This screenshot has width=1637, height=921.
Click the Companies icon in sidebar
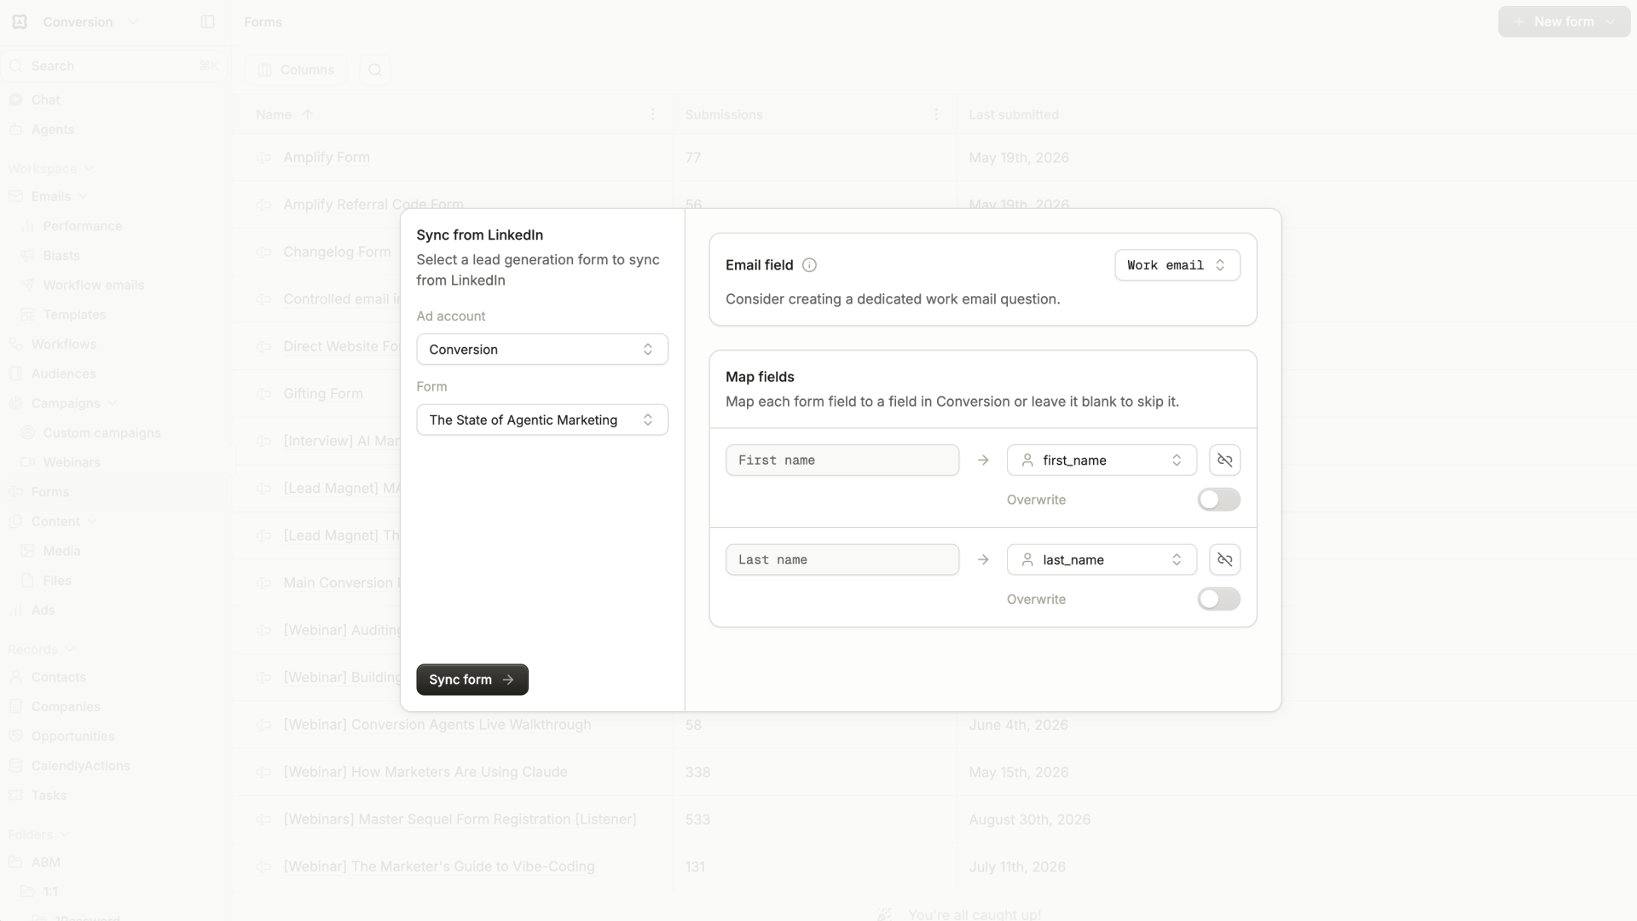coord(15,707)
